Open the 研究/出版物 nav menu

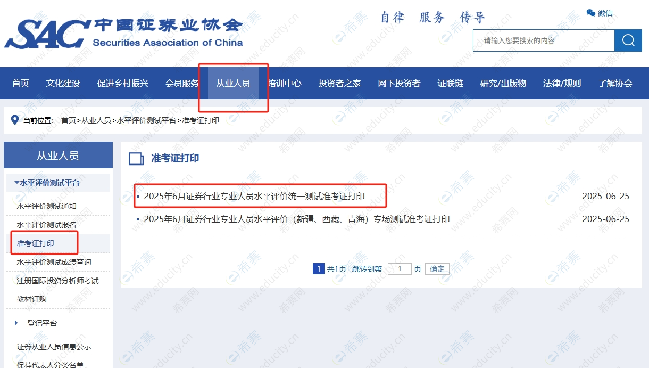tap(503, 83)
